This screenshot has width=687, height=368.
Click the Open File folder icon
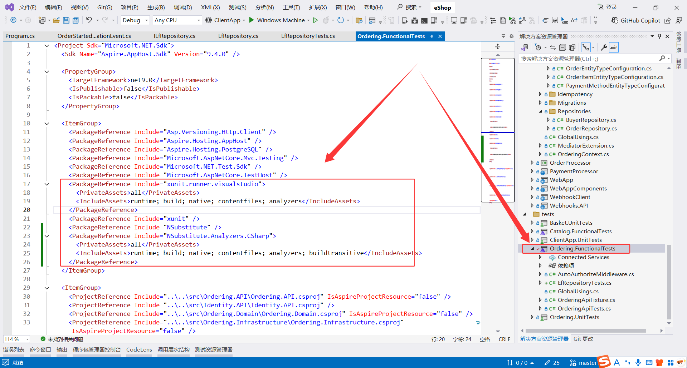click(x=56, y=20)
